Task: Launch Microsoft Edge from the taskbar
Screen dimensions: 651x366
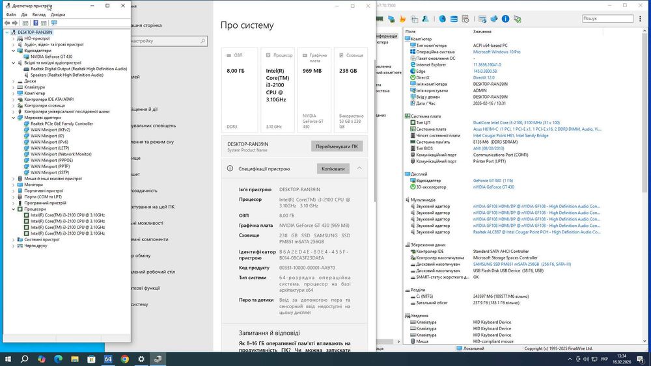Action: pos(58,359)
